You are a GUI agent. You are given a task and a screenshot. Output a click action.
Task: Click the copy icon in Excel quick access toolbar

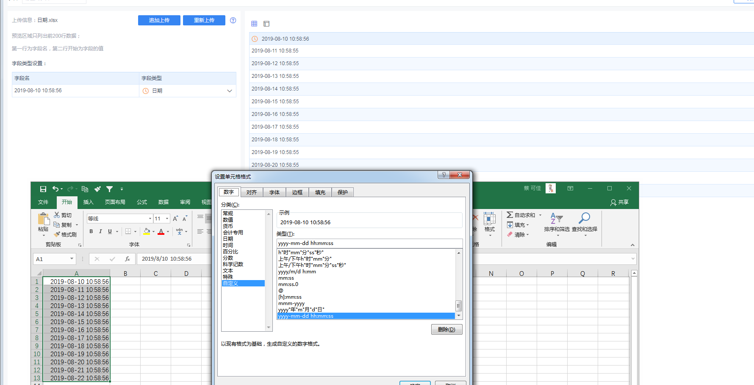click(x=85, y=189)
